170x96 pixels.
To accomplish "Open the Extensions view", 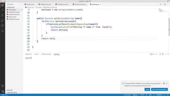I will 2,26.
